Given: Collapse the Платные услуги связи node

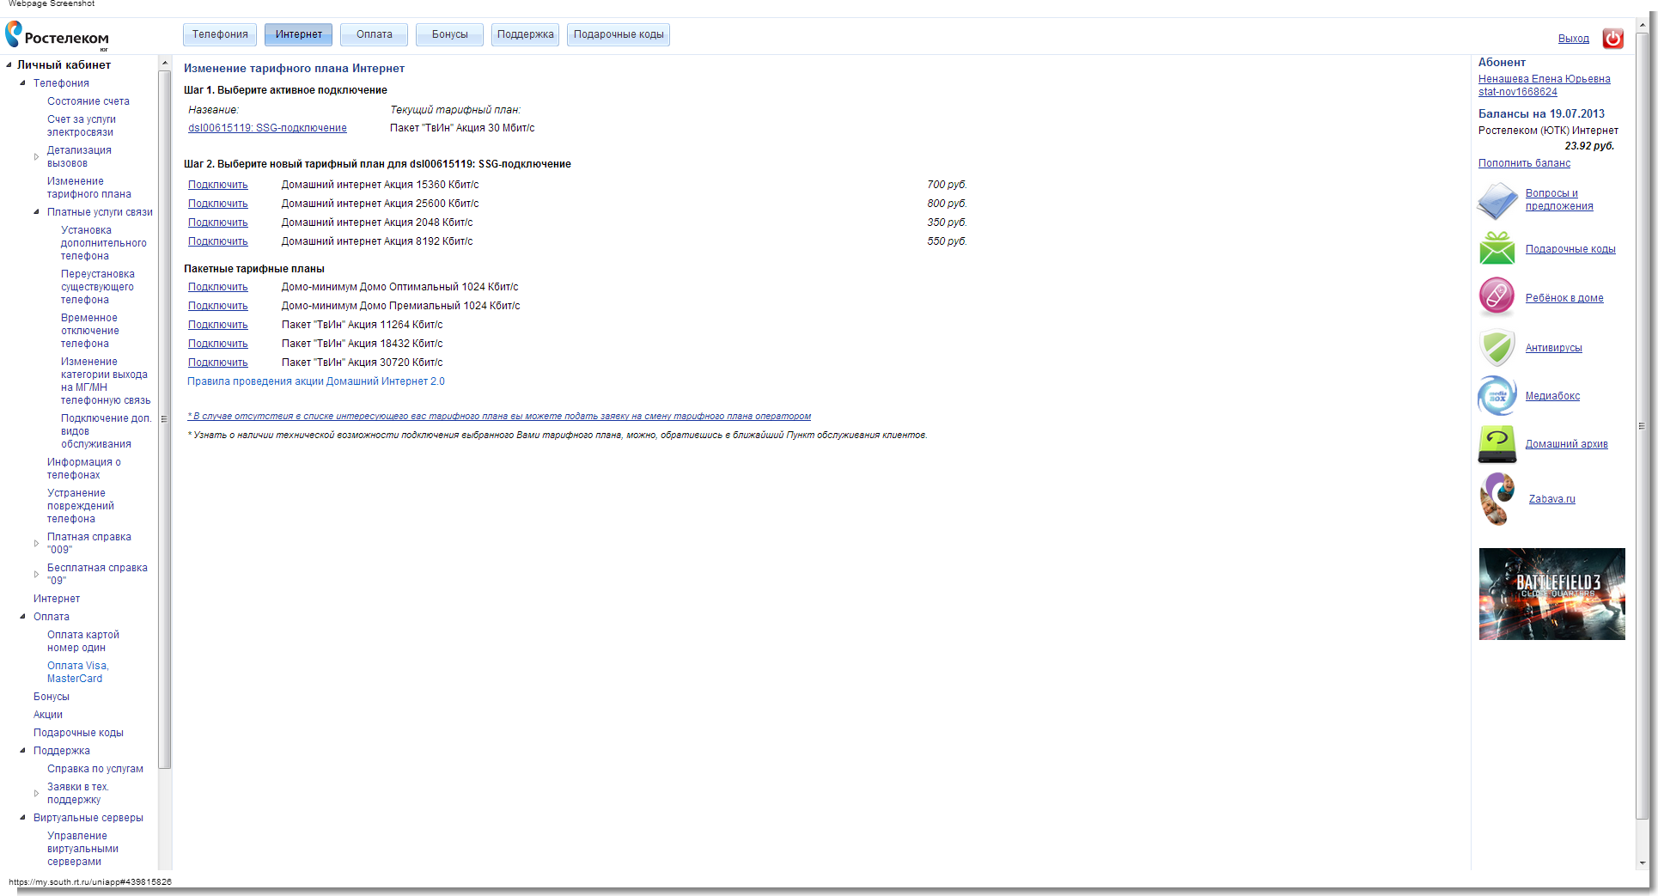Looking at the screenshot, I should coord(36,211).
